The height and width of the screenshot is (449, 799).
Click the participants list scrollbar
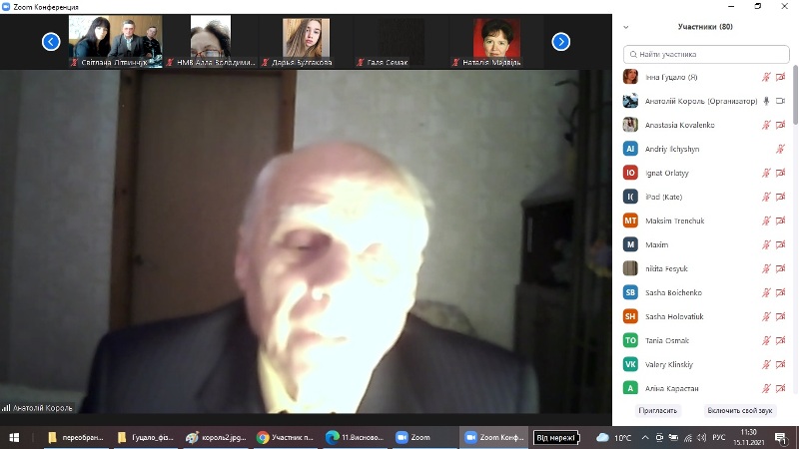795,95
